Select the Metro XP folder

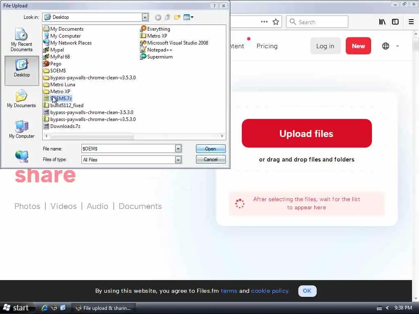(x=56, y=91)
